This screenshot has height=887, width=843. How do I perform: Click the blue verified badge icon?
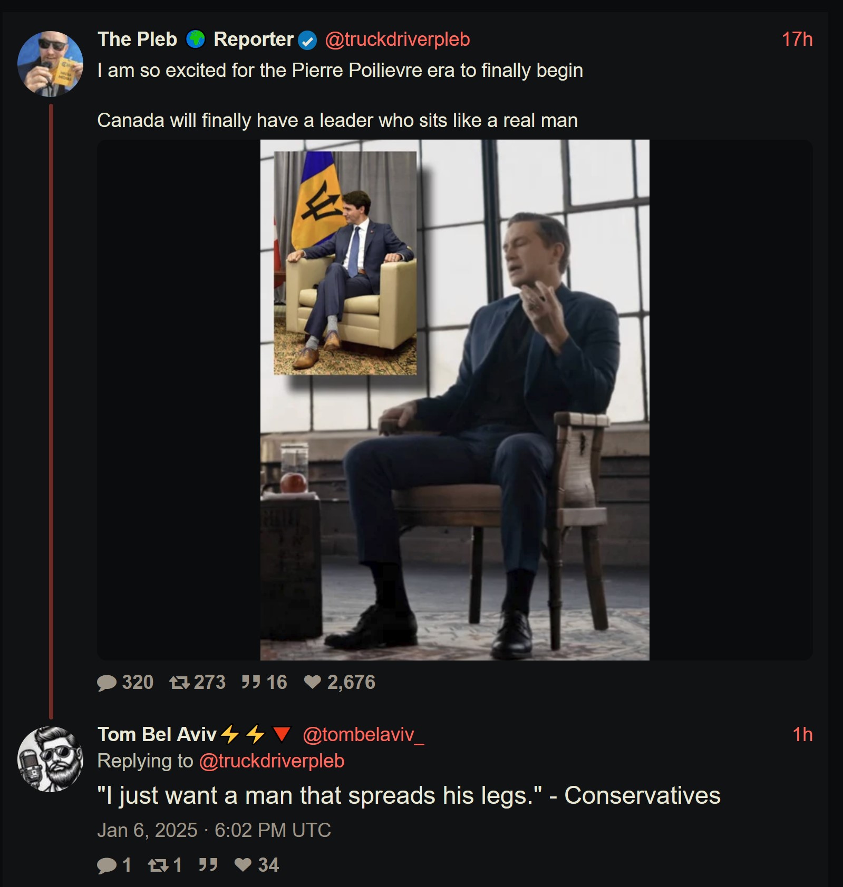(x=307, y=40)
